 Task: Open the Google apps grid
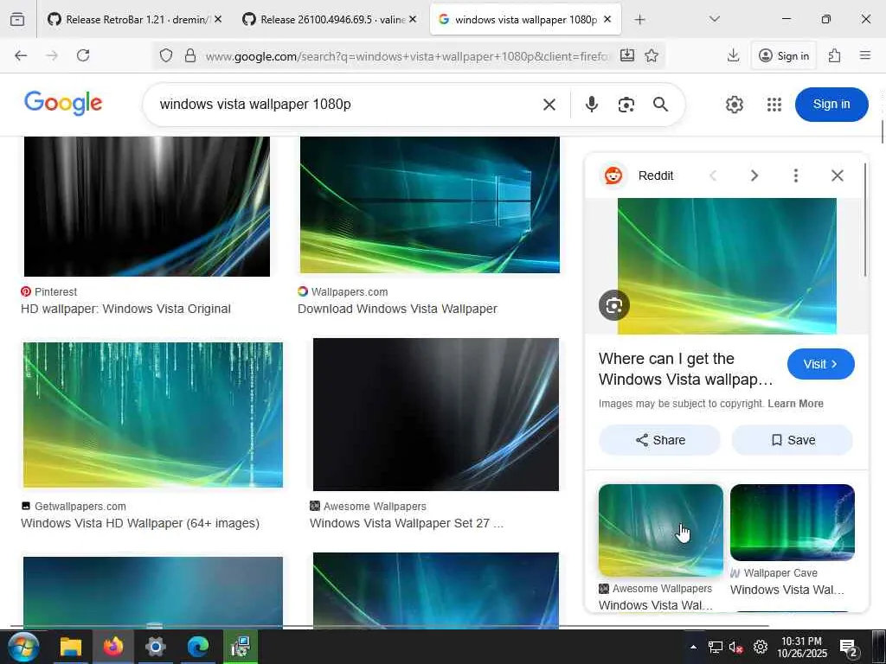[774, 105]
